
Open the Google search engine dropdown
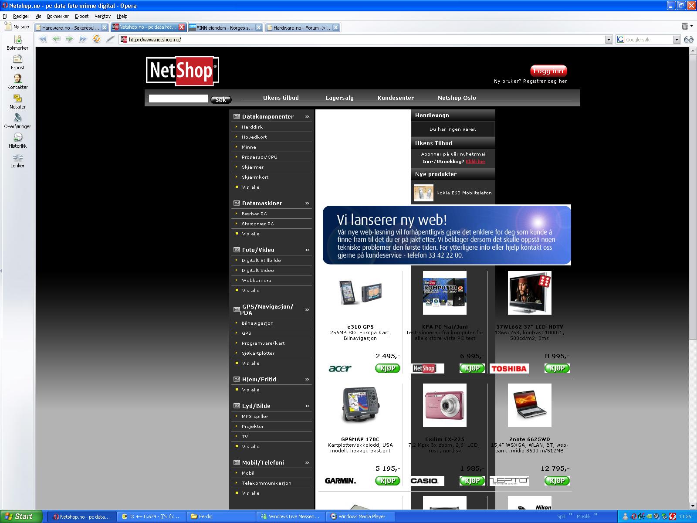(677, 40)
